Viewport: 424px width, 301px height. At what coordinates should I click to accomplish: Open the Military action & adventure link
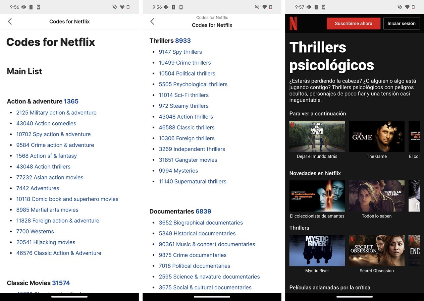pos(56,113)
